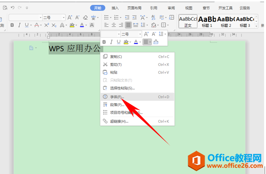Choose 字体(F)... from the context menu
Viewport: 266px width, 174px height.
tap(137, 97)
